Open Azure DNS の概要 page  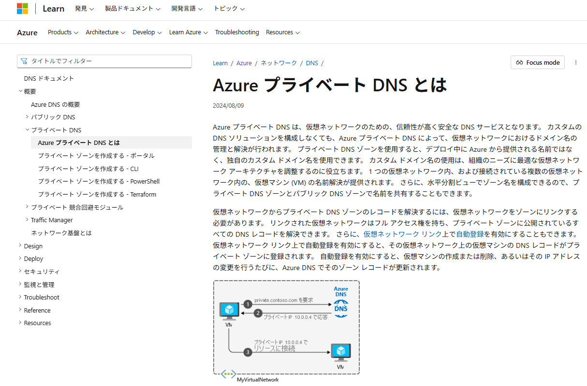point(56,104)
